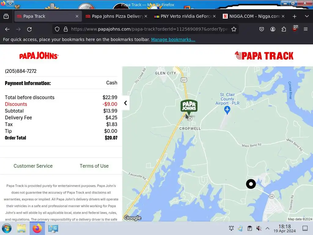Open Firefox tracking protection shield info
Viewport: 313px width, 235px height.
[57, 29]
